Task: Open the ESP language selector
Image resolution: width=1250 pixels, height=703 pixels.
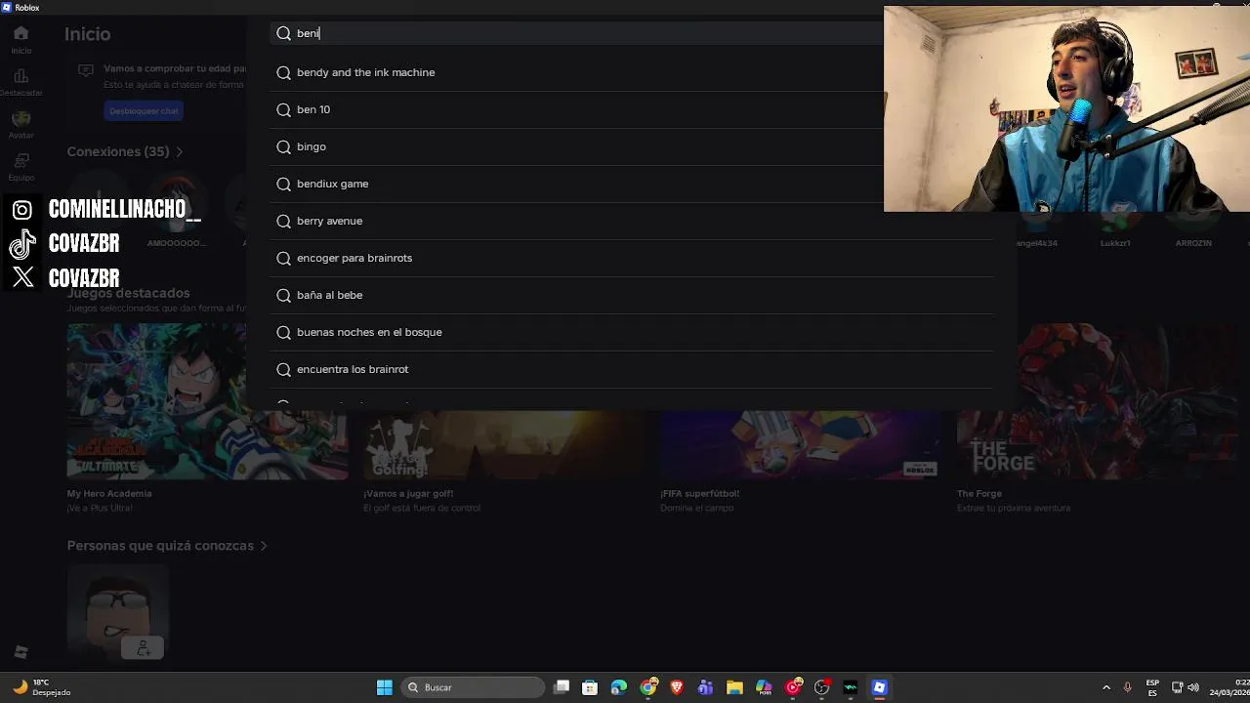Action: (1152, 687)
